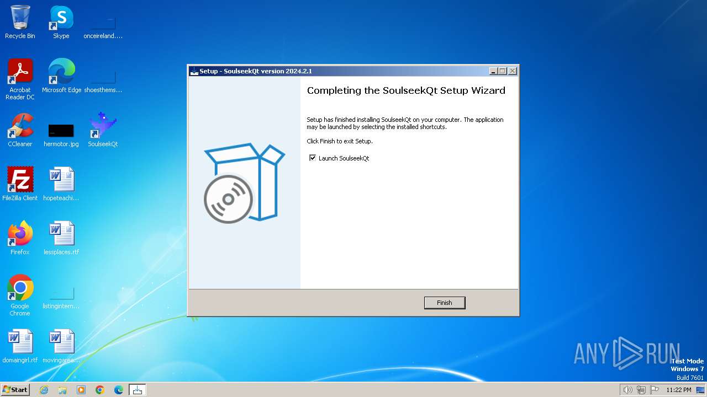Open File Explorer from the taskbar
Screen dimensions: 707x397
click(62, 390)
